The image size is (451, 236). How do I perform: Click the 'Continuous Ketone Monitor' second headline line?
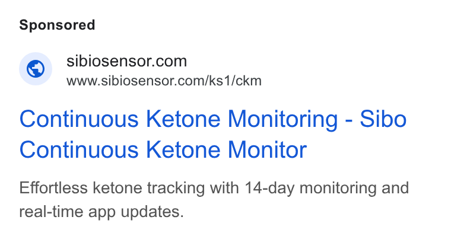[x=163, y=150]
